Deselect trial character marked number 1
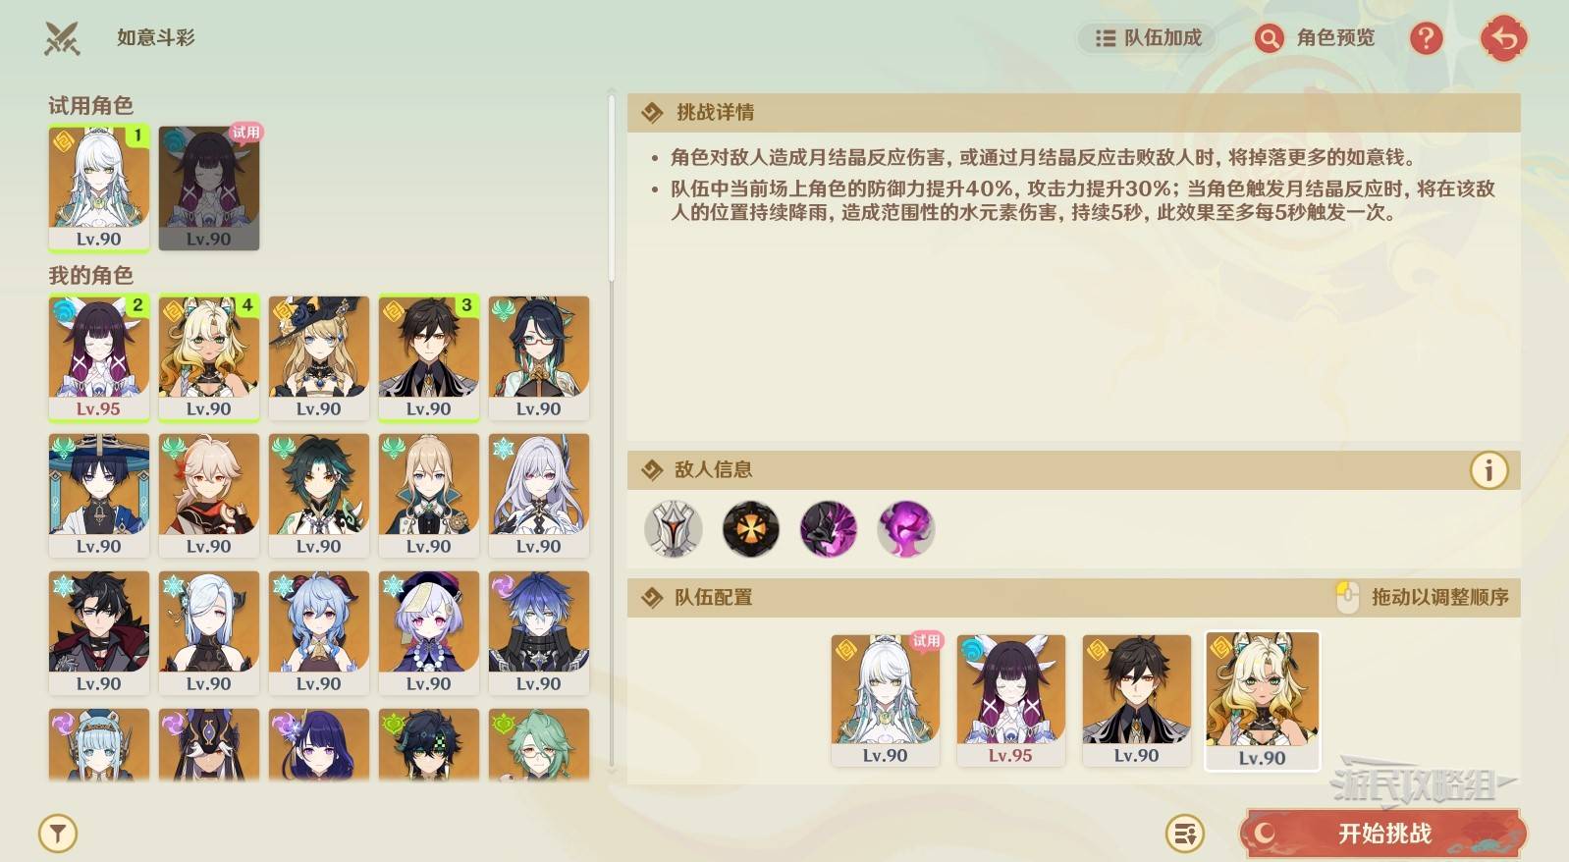 coord(99,188)
